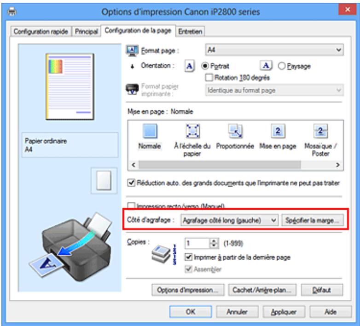Click the Annuler button

237,312
